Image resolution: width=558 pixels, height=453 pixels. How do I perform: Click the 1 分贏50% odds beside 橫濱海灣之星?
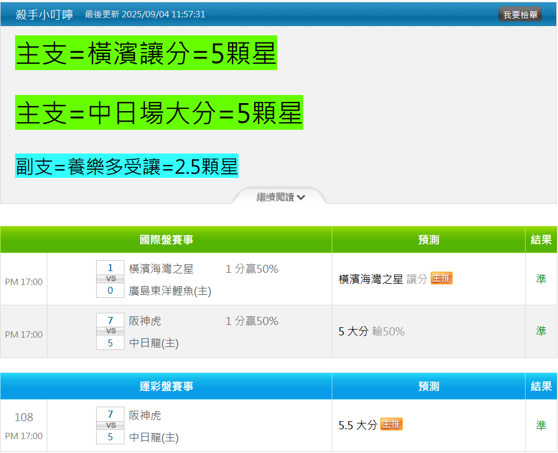[252, 269]
